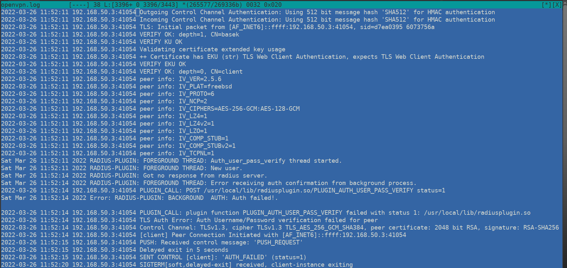
Task: Click the 'IV_PLAT=freebsd' peer info text
Action: (x=205, y=87)
